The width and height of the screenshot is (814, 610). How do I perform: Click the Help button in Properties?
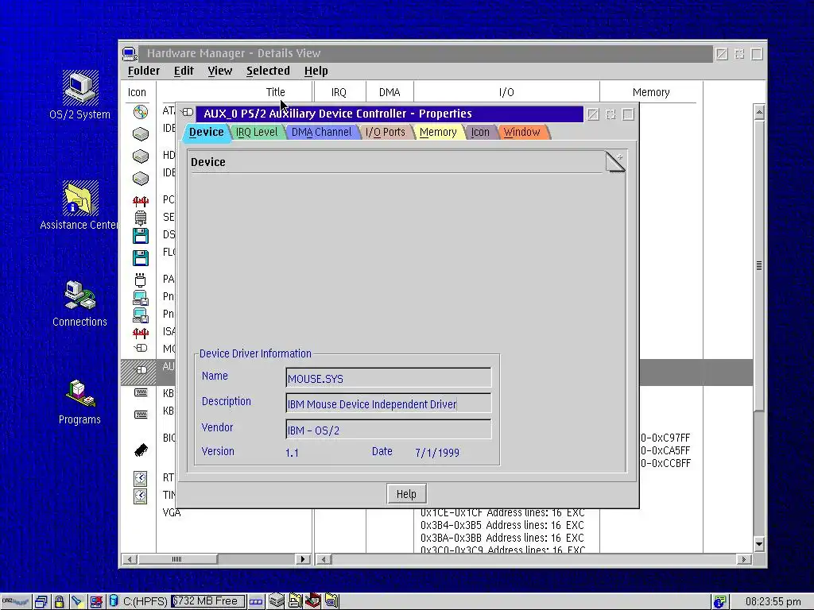(406, 494)
